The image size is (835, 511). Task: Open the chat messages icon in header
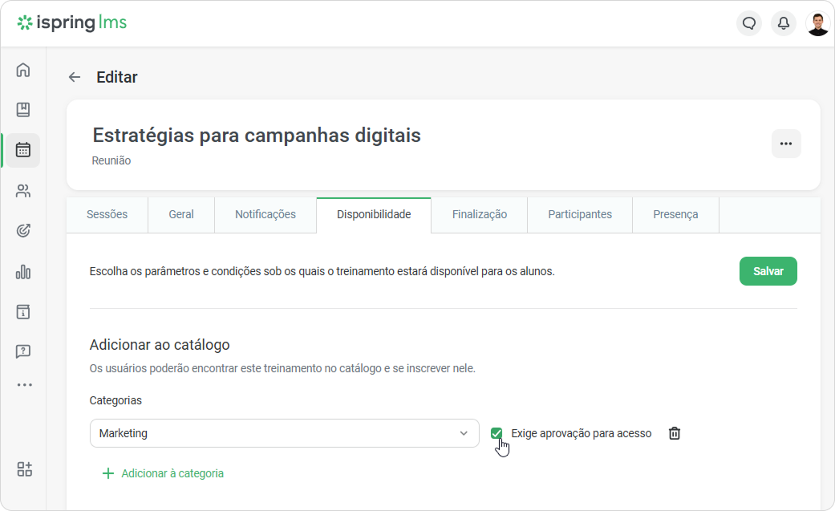click(x=749, y=23)
